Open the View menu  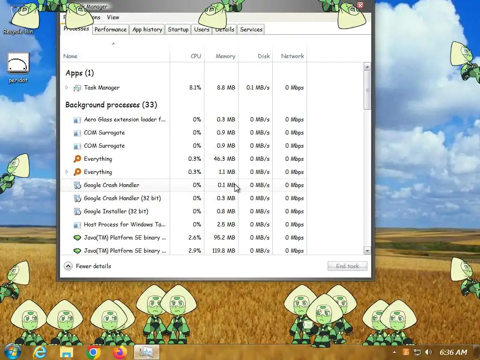(113, 17)
